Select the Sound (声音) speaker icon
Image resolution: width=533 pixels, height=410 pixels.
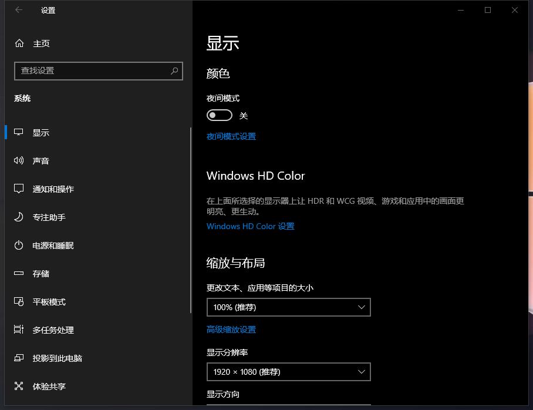[x=19, y=161]
